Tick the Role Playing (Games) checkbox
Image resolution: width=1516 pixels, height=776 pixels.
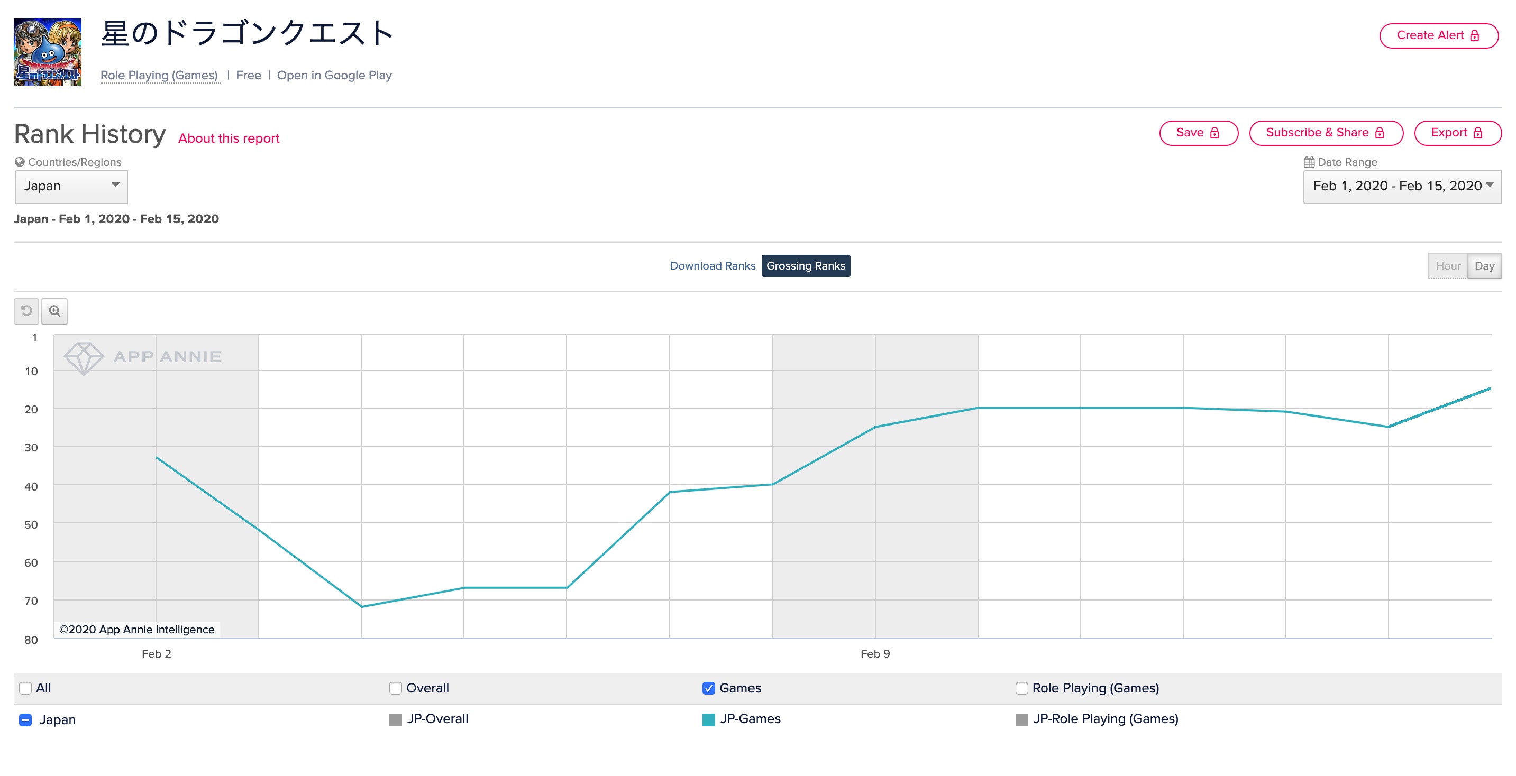coord(1021,688)
